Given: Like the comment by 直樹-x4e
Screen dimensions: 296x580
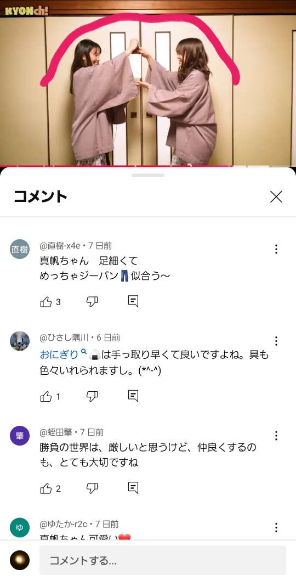Looking at the screenshot, I should click(46, 302).
